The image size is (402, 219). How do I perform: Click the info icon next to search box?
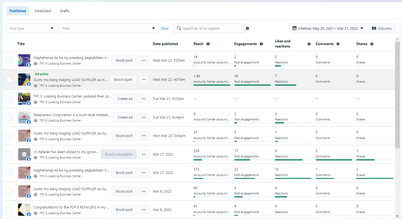pos(247,28)
